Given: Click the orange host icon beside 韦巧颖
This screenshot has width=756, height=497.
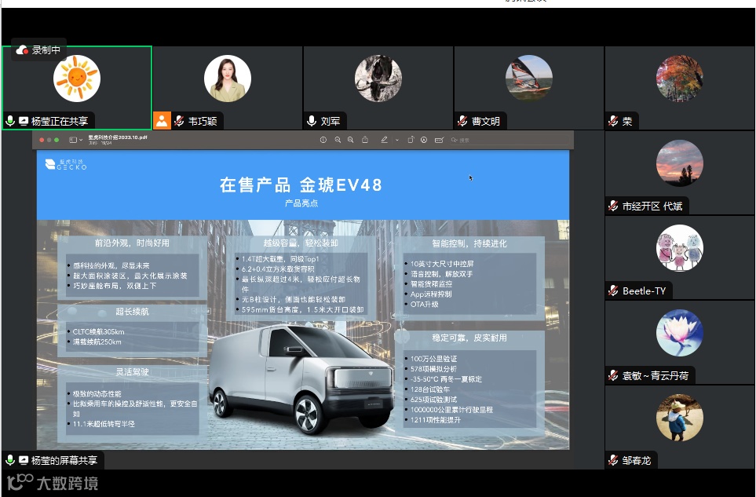Looking at the screenshot, I should [162, 120].
